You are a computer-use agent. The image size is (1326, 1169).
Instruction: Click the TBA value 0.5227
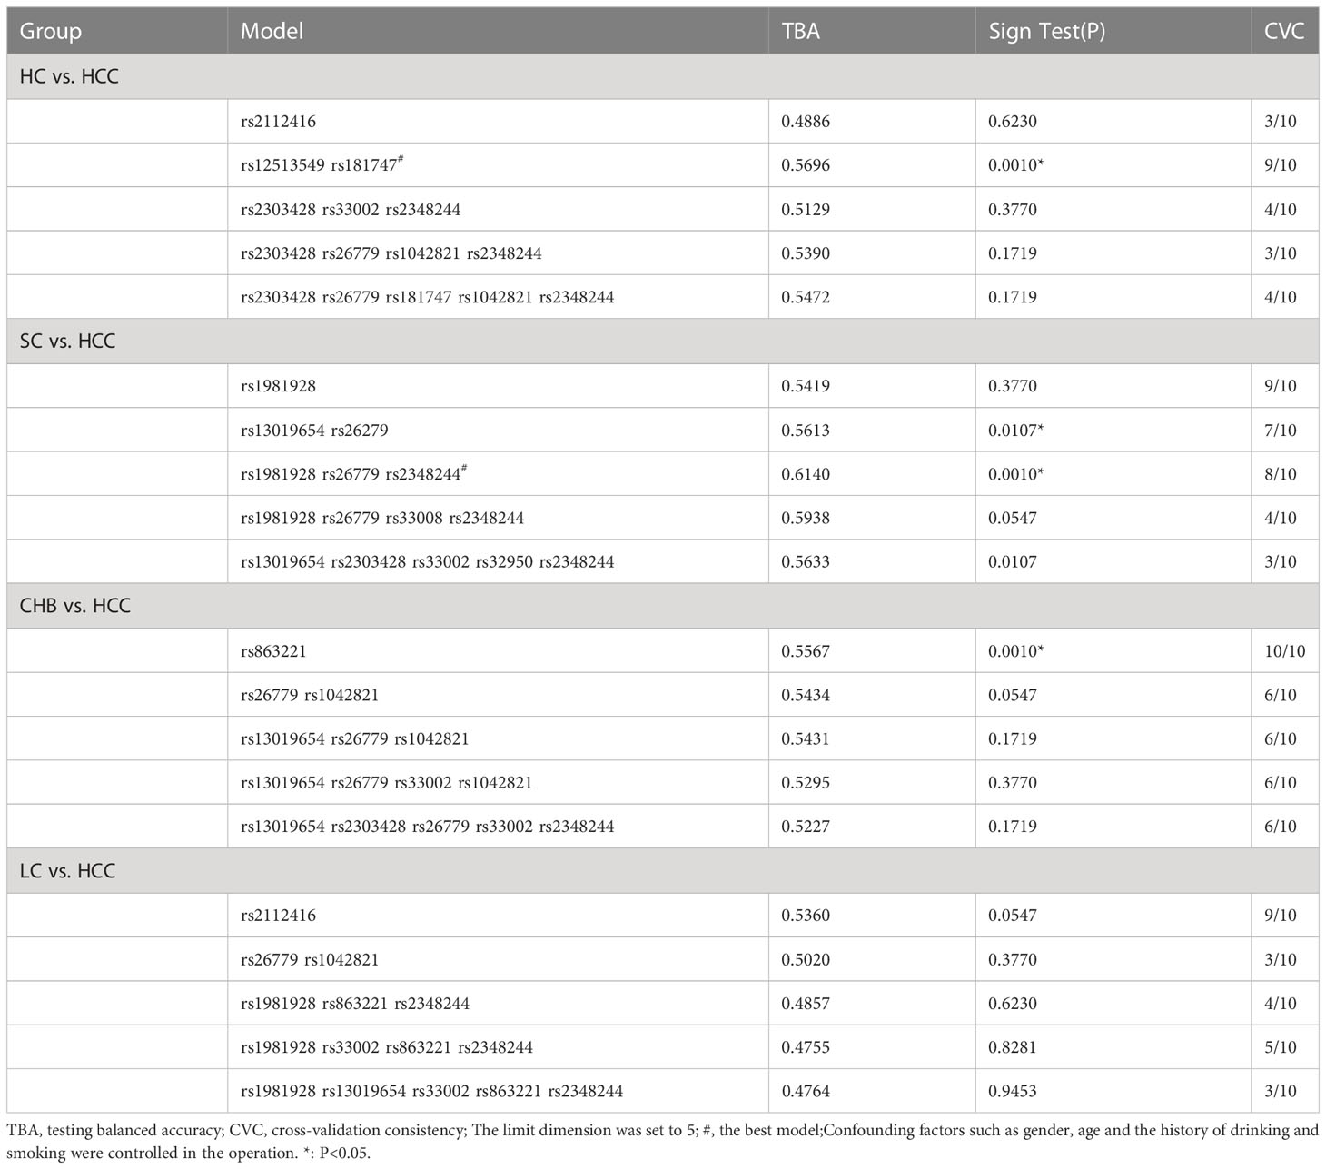tap(806, 827)
